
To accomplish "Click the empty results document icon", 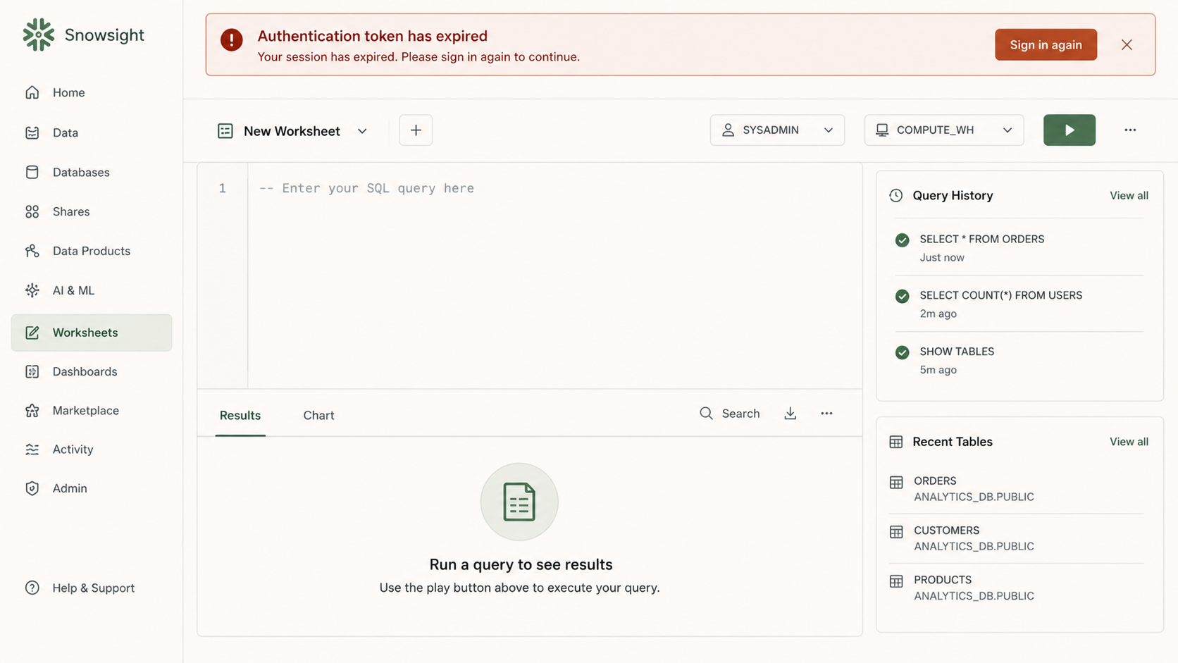I will coord(519,502).
